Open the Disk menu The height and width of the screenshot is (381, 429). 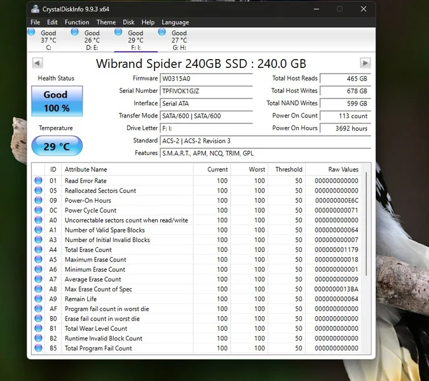pyautogui.click(x=128, y=22)
